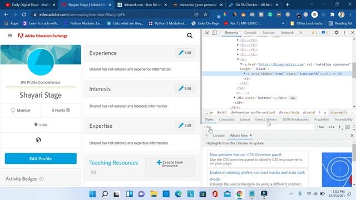Edit the Interests section
Screen dimensions: 356x200
pos(185,88)
